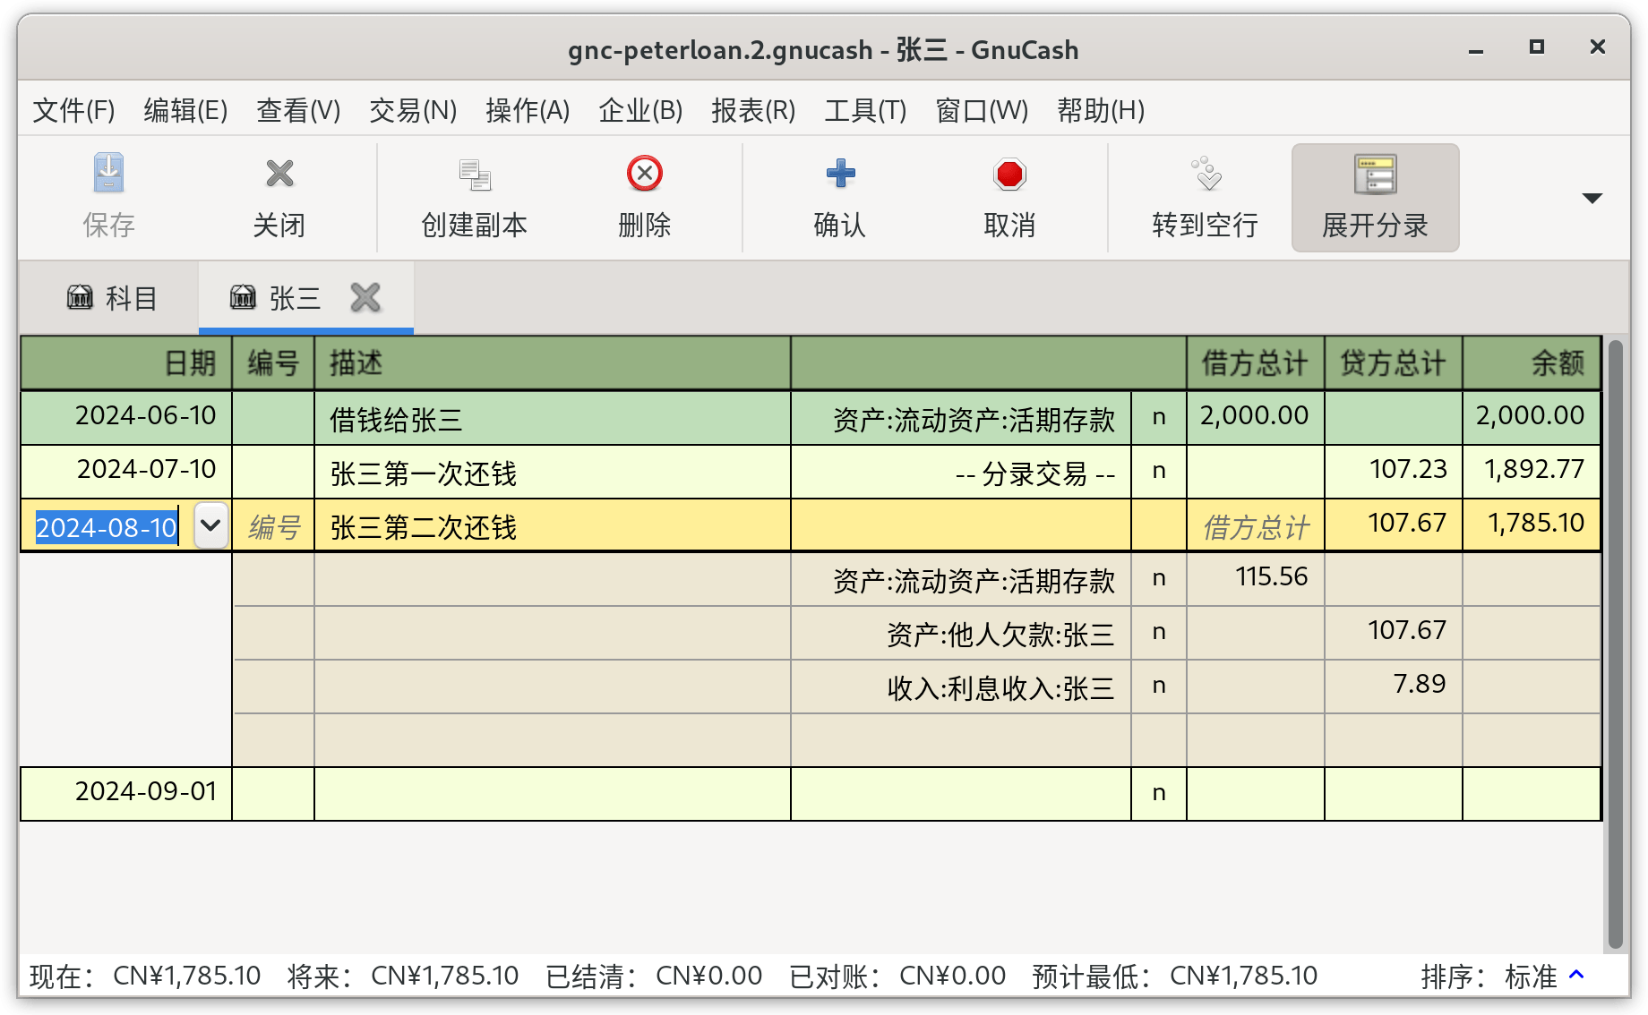Click the 转到空行 jump to blank icon
The image size is (1648, 1015).
coord(1206,174)
